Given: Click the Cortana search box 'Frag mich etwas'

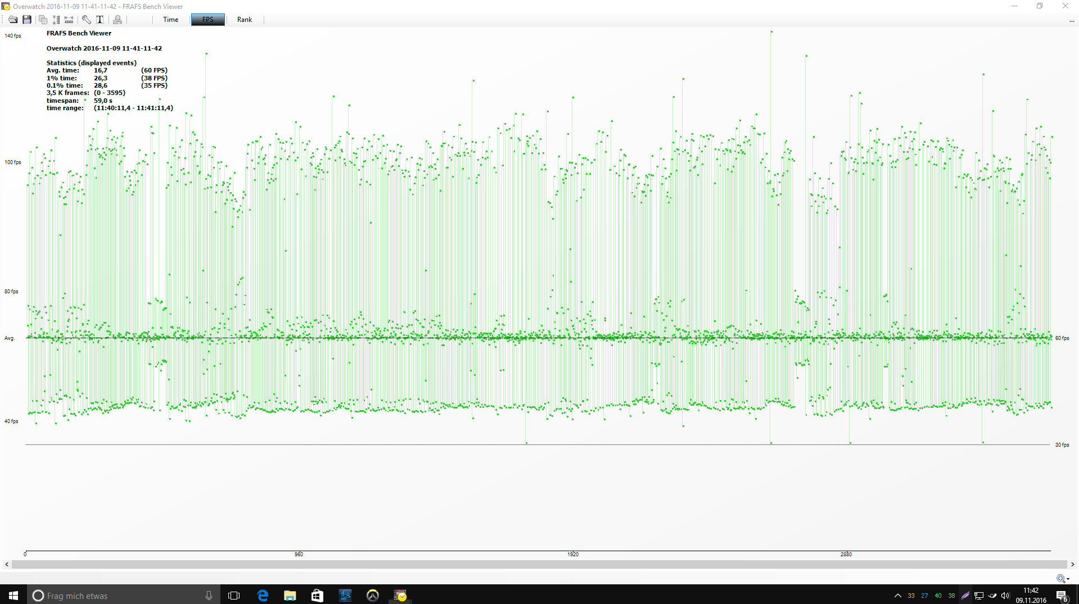Looking at the screenshot, I should (x=124, y=595).
